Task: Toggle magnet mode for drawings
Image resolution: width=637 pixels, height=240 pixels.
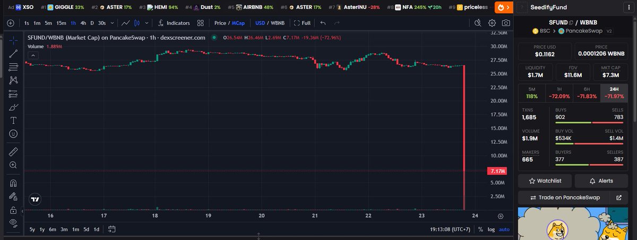Action: coord(13,183)
